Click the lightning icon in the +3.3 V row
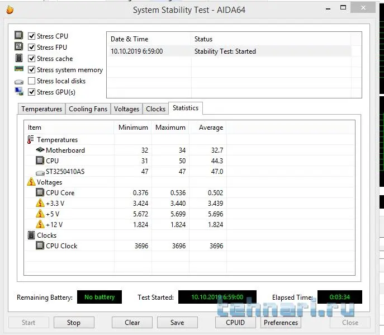Image resolution: width=384 pixels, height=335 pixels. coord(40,203)
